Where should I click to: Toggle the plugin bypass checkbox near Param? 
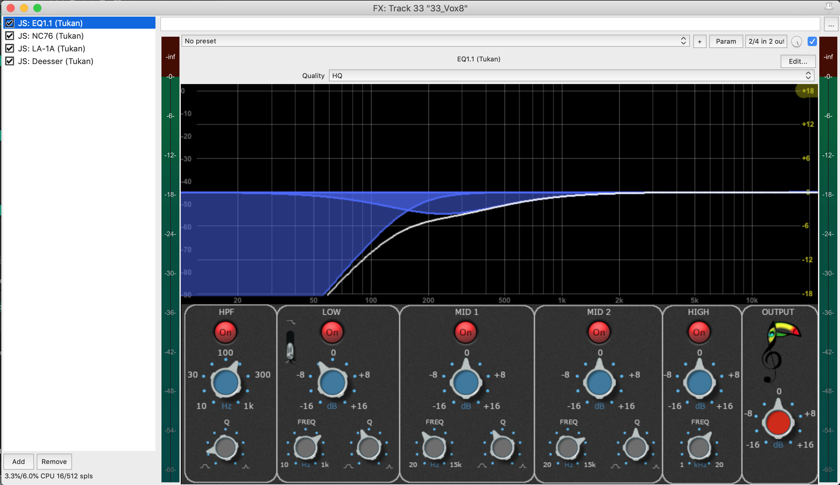coord(812,41)
